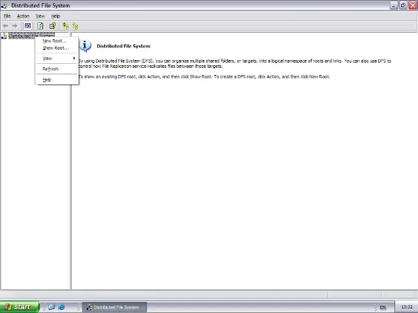Click the 'To show an existing DFS root' text

coord(204,77)
